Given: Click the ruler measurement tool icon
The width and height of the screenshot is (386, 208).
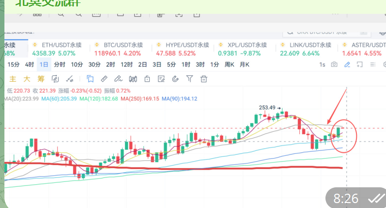Looking at the screenshot, I should [104, 78].
